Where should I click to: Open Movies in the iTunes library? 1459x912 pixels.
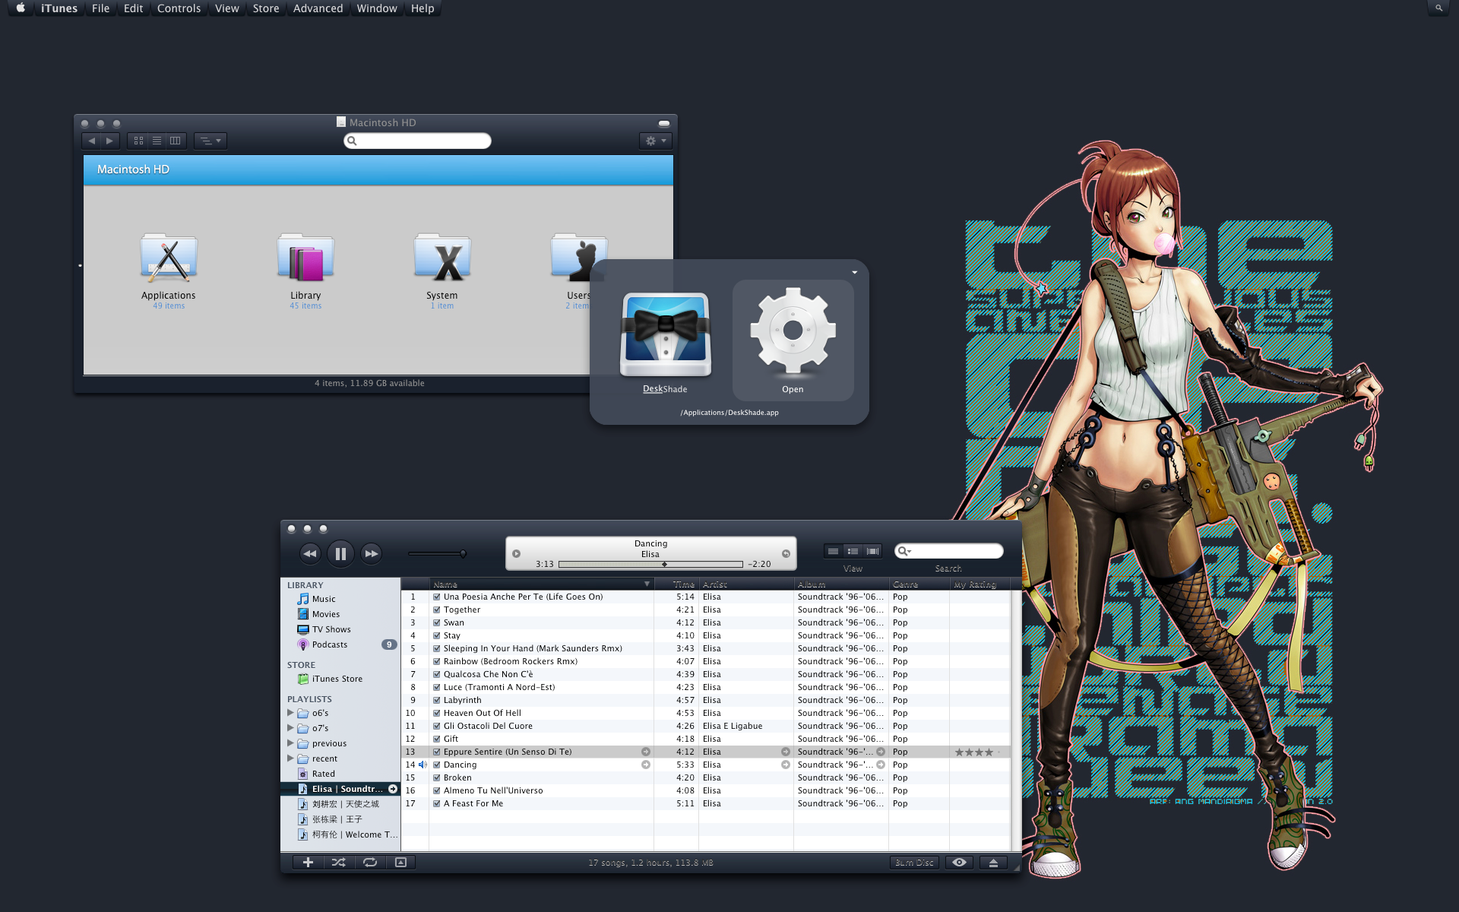click(x=325, y=614)
